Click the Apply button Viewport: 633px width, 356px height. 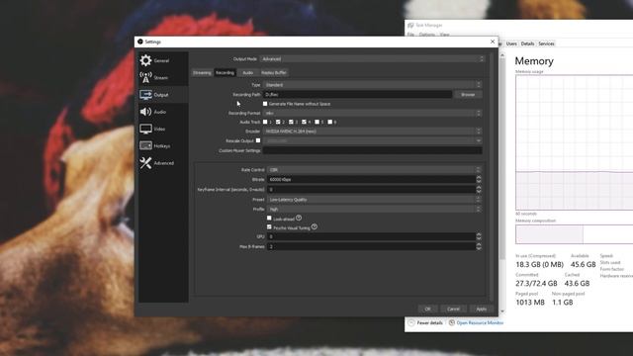482,309
